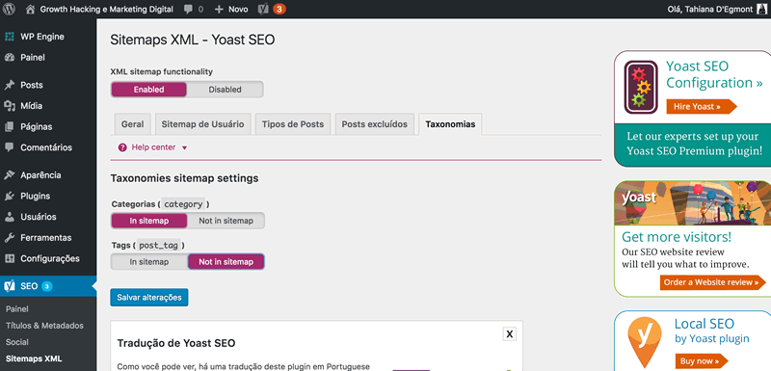This screenshot has height=371, width=771.
Task: Click the Usuários person icon
Action: point(9,217)
